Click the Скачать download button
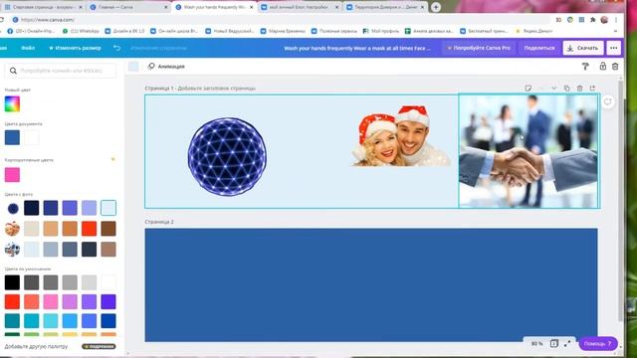 point(583,48)
